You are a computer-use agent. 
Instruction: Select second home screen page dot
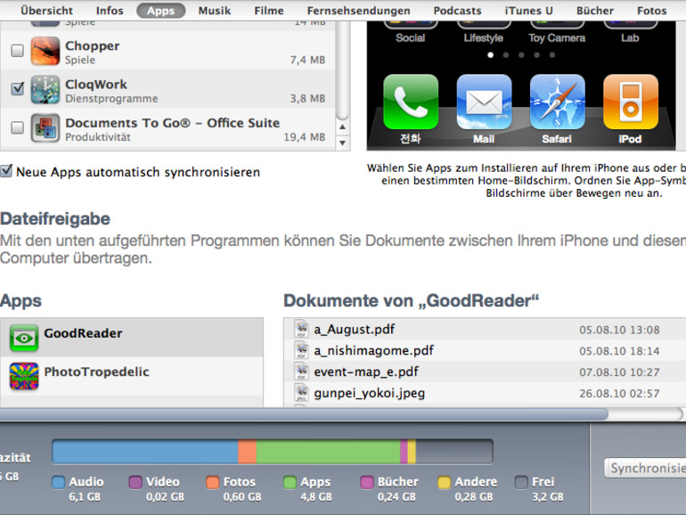click(x=506, y=55)
